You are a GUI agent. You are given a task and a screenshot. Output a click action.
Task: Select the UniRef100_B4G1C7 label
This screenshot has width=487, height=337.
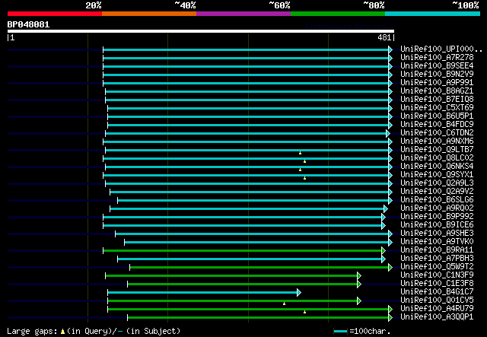[x=437, y=292]
